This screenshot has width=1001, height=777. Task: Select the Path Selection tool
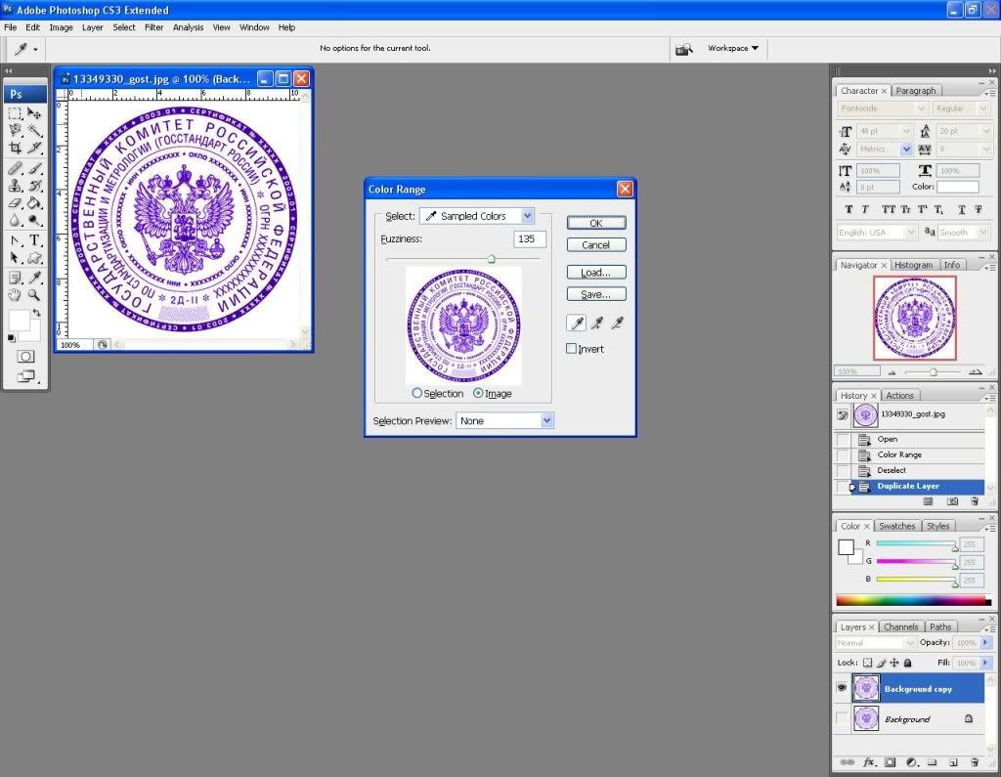tap(15, 258)
